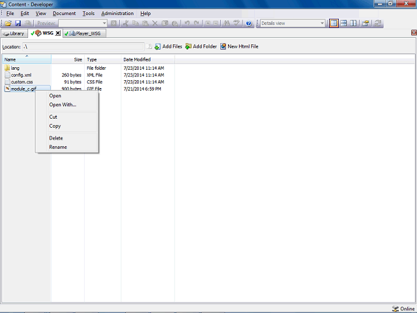
Task: Open the Preview mode dropdown
Action: (104, 23)
